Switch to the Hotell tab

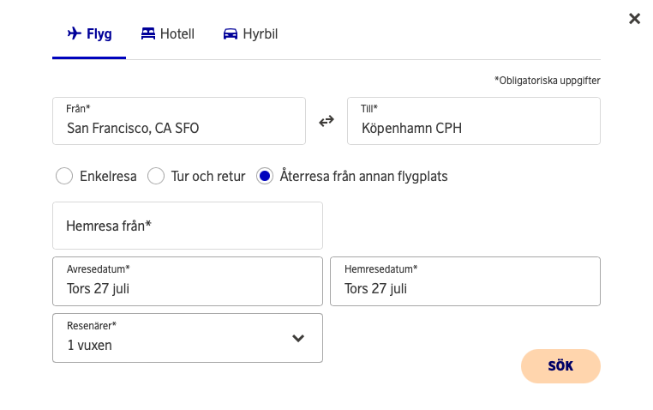(x=177, y=34)
